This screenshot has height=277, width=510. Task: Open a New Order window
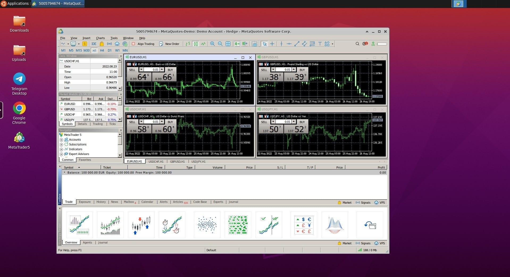tap(170, 44)
